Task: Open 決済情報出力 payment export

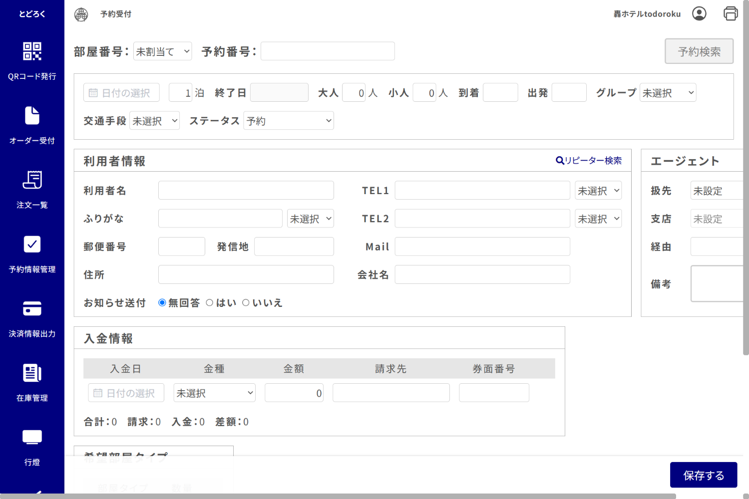Action: pos(31,318)
